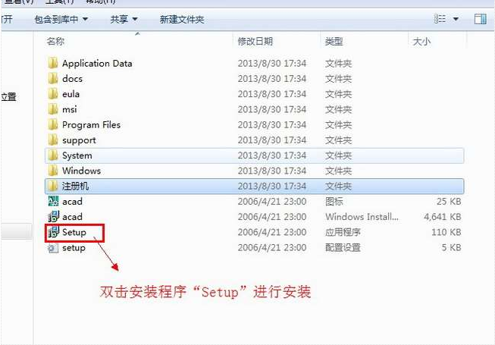Toggle the preview pane icon in toolbar

pyautogui.click(x=480, y=19)
